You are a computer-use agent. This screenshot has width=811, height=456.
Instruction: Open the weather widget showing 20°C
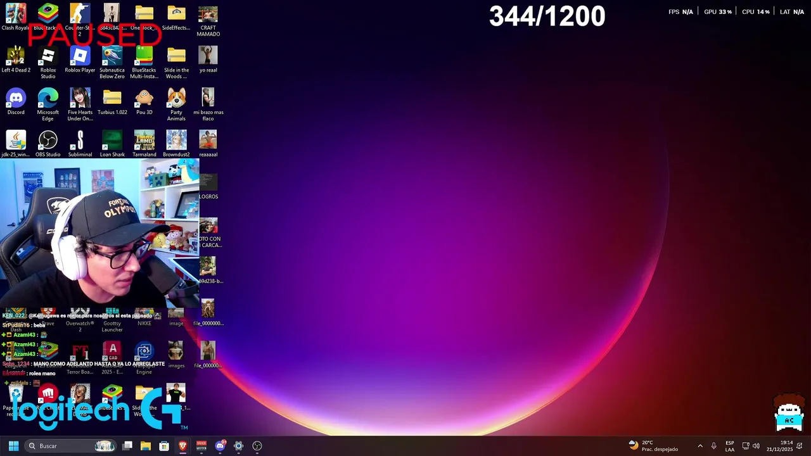tap(653, 446)
